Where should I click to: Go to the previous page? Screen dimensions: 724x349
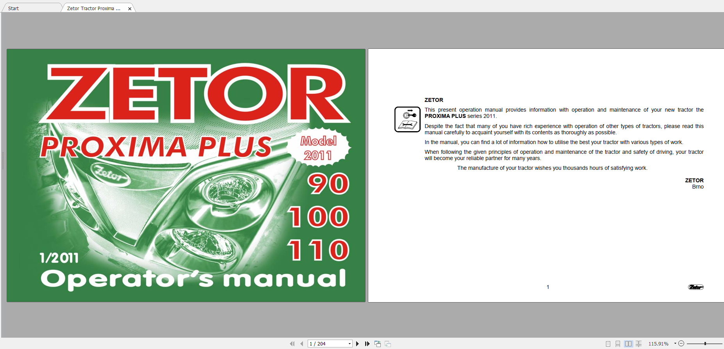302,344
